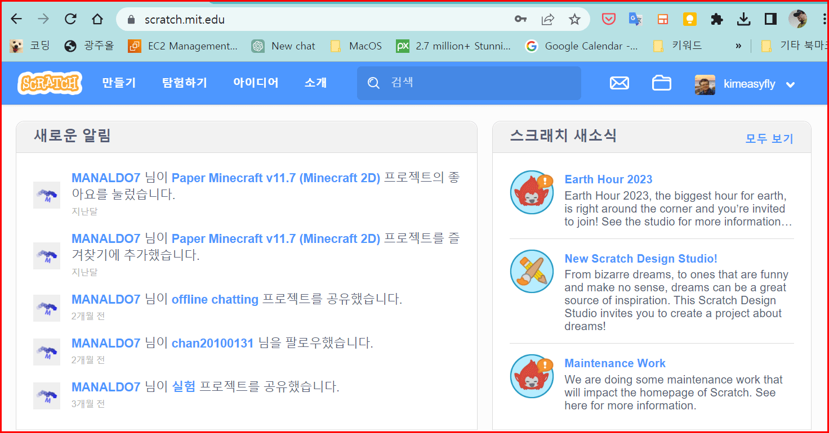The image size is (829, 433).
Task: Open the 아이디어 menu item
Action: (256, 83)
